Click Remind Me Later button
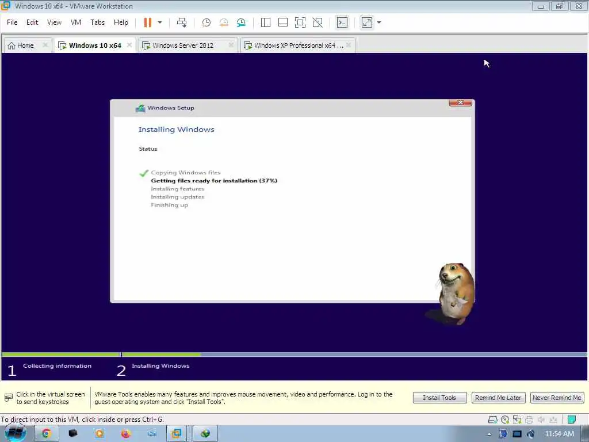589x442 pixels. (498, 398)
